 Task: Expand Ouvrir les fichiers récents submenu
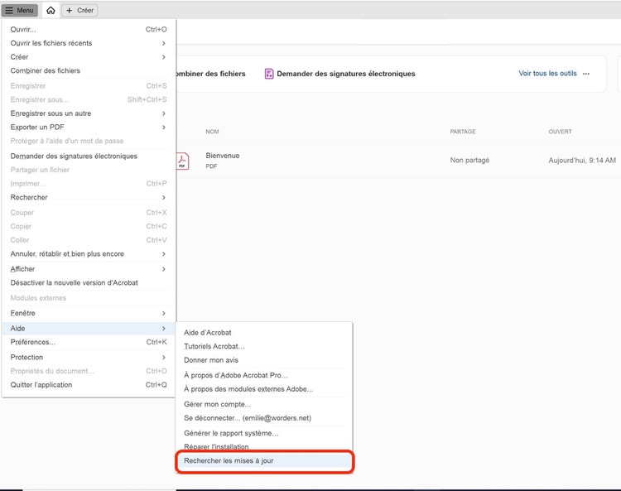pyautogui.click(x=163, y=43)
